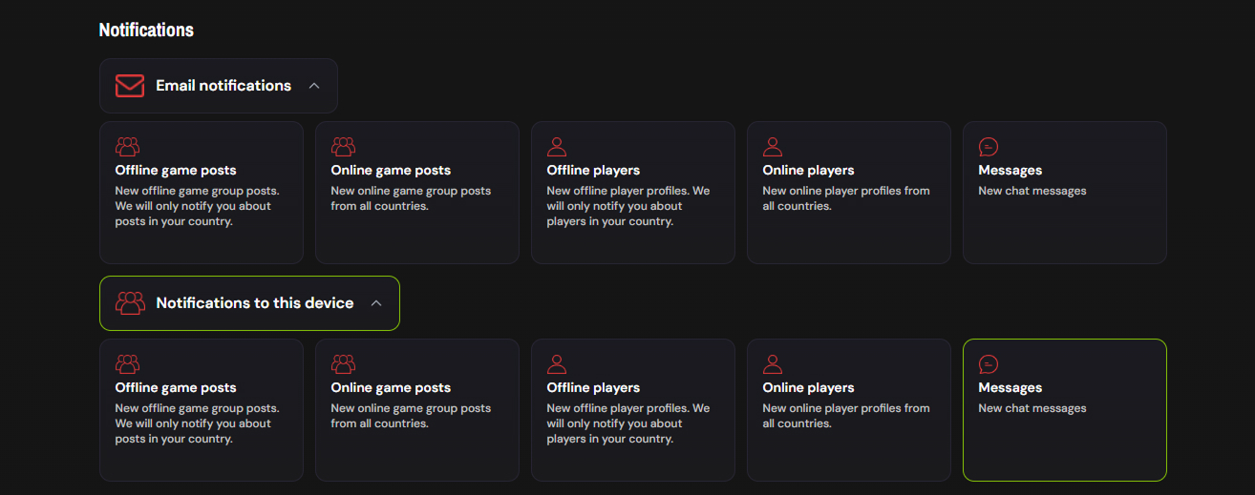Click group icon on email Offline game posts card
The width and height of the screenshot is (1255, 495).
127,147
